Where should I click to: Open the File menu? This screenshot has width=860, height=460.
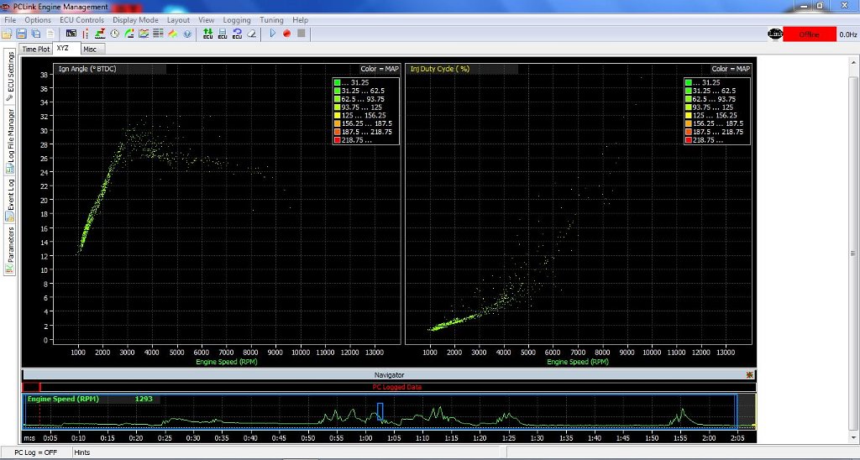(x=10, y=20)
